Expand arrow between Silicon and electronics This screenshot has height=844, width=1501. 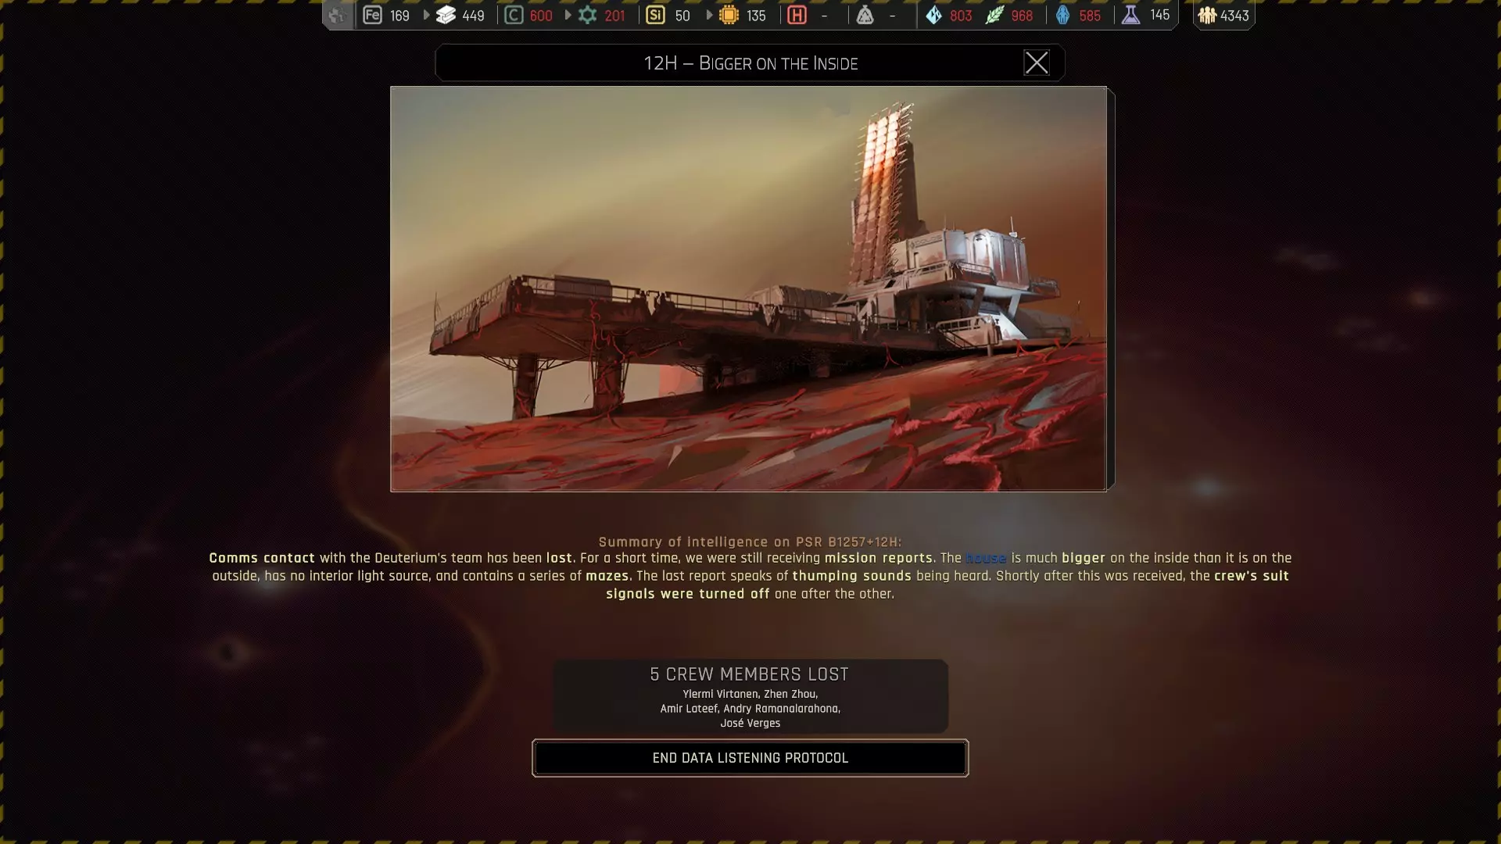(x=709, y=15)
